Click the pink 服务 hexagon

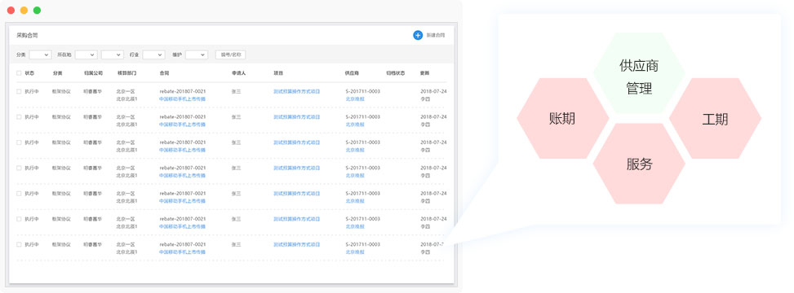[639, 164]
